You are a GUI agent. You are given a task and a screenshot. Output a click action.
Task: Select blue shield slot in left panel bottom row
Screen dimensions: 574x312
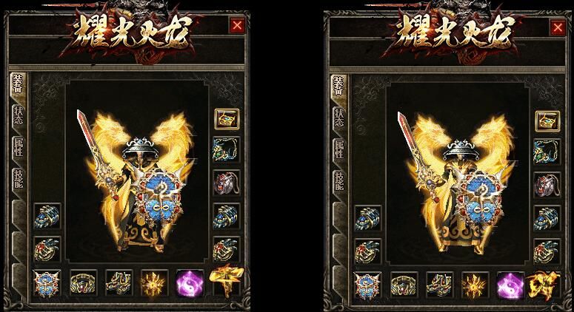click(x=47, y=283)
